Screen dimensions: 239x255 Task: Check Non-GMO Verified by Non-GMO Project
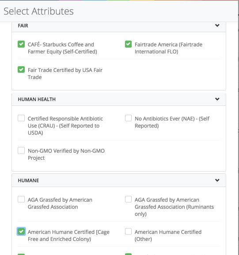[x=21, y=150]
